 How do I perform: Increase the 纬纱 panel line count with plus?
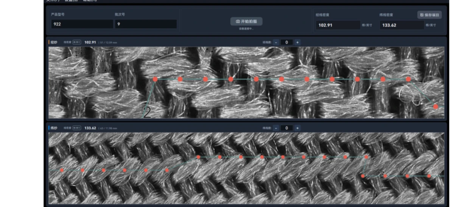click(297, 128)
